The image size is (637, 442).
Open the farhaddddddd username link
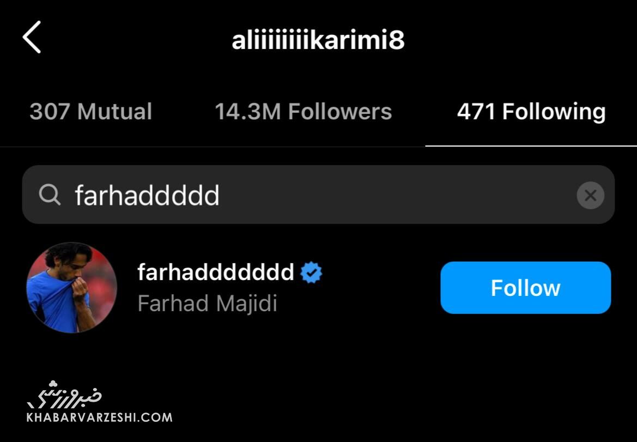point(216,272)
